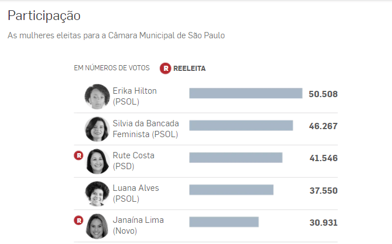Click Rute Costa's vote bar

[236, 158]
